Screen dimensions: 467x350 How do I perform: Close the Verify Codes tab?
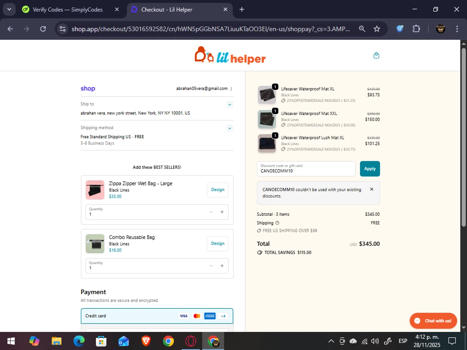click(x=117, y=9)
